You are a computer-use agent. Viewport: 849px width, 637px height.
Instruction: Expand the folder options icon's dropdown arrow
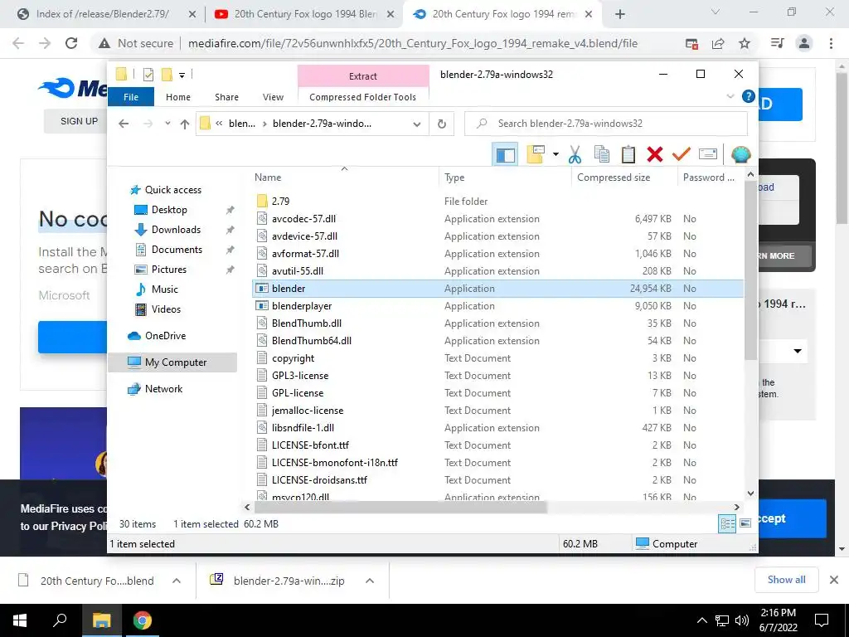coord(555,154)
